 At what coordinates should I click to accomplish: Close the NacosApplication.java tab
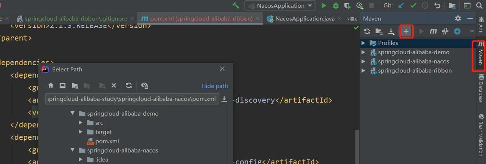[340, 18]
